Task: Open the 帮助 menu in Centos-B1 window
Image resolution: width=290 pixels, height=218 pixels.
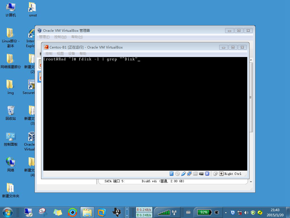Action: pos(83,54)
